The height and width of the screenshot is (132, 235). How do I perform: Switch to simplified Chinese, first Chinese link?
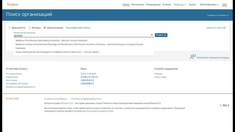tap(87, 80)
